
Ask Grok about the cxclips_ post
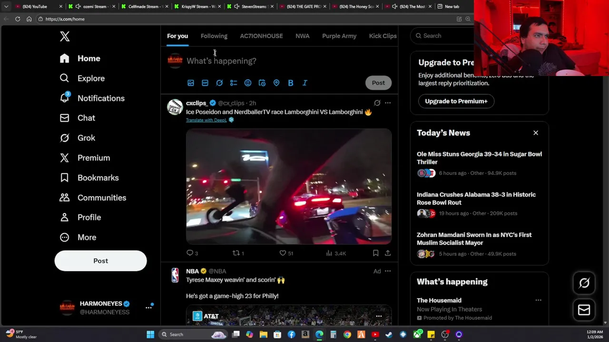(x=377, y=103)
